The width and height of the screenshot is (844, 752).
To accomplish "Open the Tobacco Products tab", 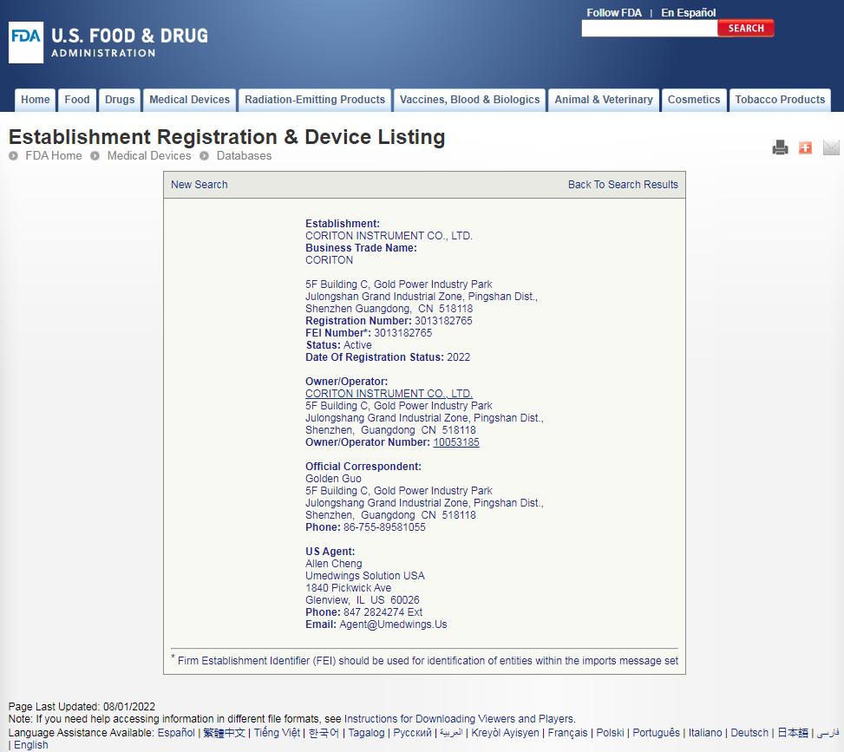I will (x=780, y=100).
